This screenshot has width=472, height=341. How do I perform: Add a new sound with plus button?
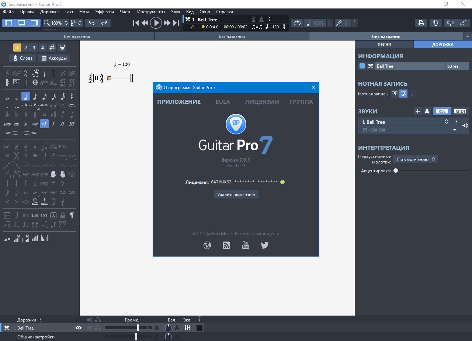pyautogui.click(x=418, y=111)
